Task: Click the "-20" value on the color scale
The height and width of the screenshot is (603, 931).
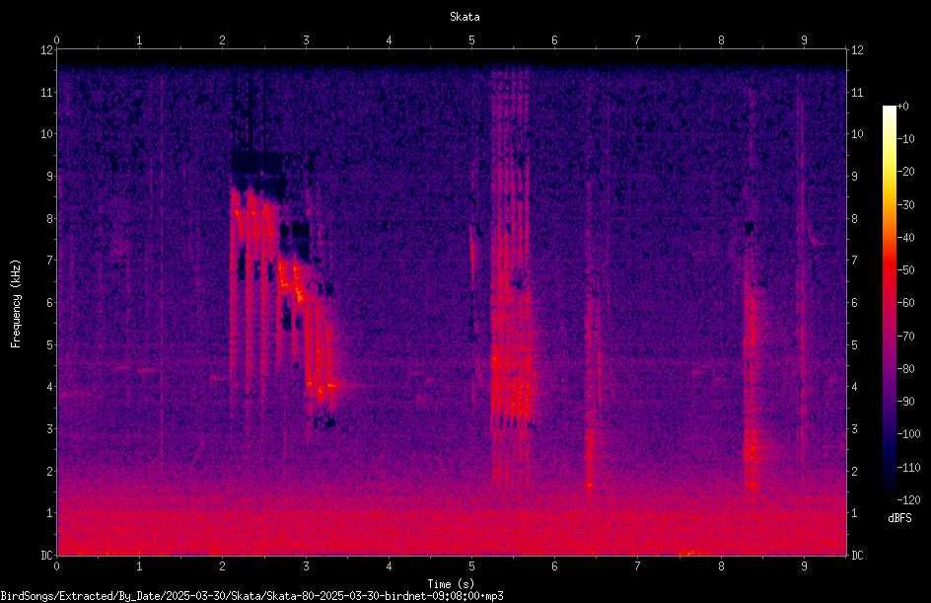Action: tap(905, 172)
